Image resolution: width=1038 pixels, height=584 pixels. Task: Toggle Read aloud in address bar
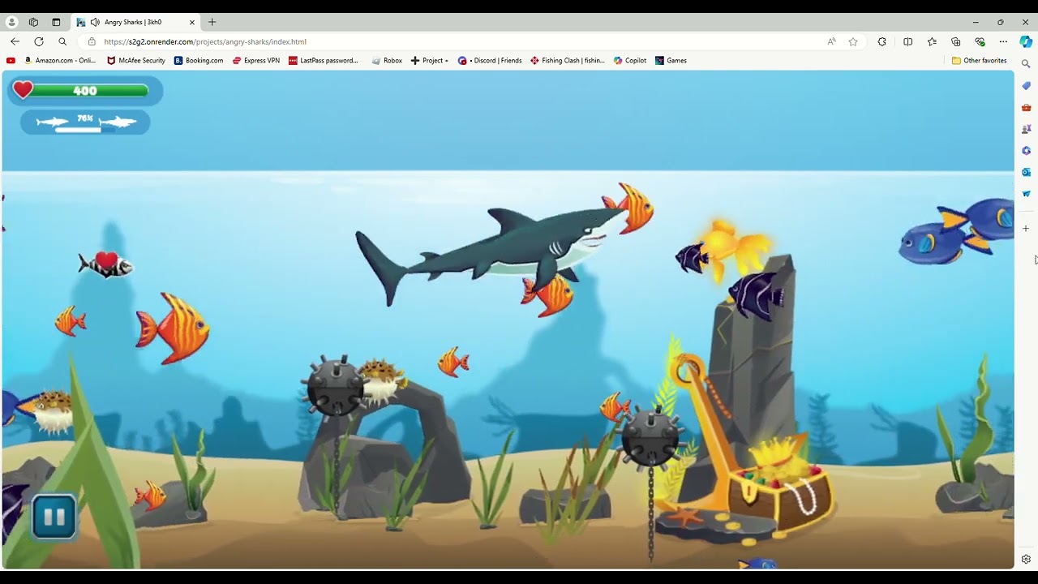(831, 41)
